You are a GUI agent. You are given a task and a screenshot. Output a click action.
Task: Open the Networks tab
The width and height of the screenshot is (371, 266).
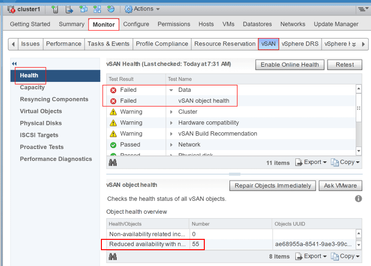pos(293,24)
